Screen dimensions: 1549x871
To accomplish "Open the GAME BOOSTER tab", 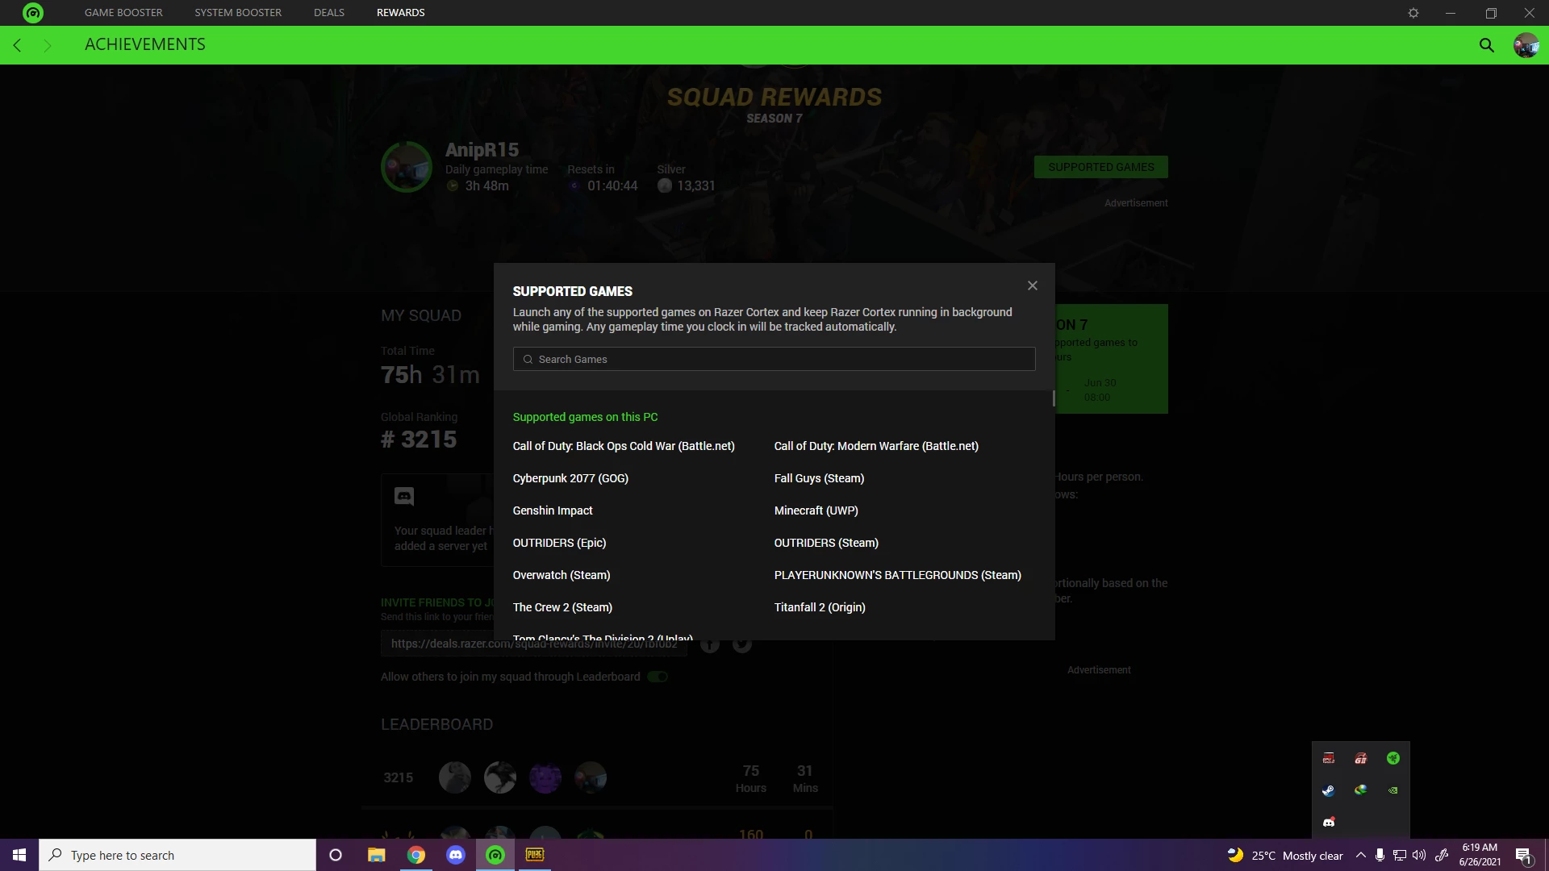I will tap(123, 12).
